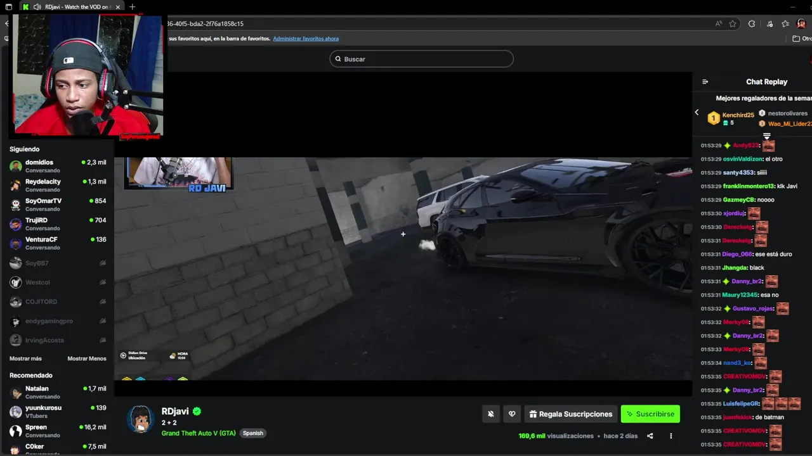
Task: Select the Spanish language tag
Action: 252,433
